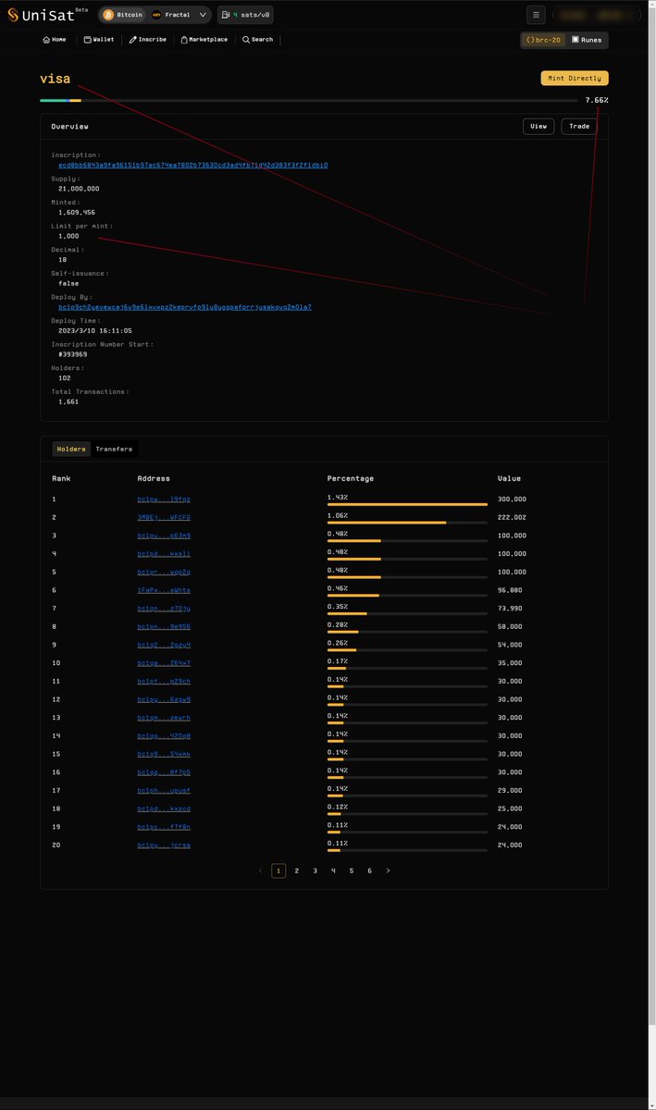This screenshot has height=1110, width=656.
Task: Open rank 8 holder address link
Action: click(164, 626)
